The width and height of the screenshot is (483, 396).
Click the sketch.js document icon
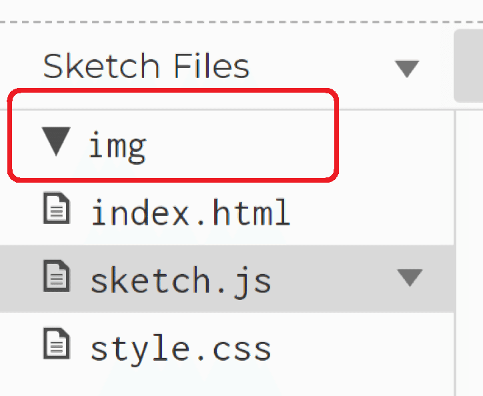56,277
